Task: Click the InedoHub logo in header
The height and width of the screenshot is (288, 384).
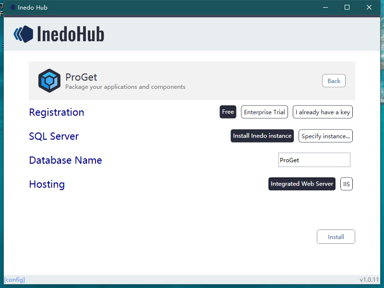Action: pyautogui.click(x=59, y=34)
